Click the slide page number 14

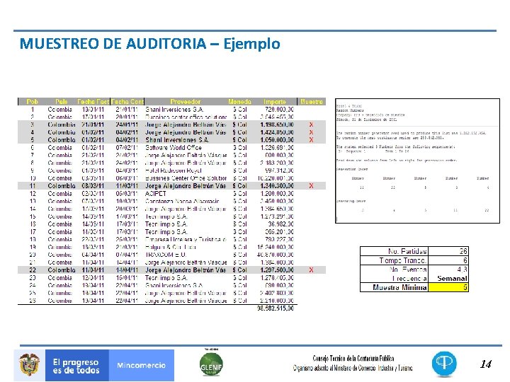(486, 364)
